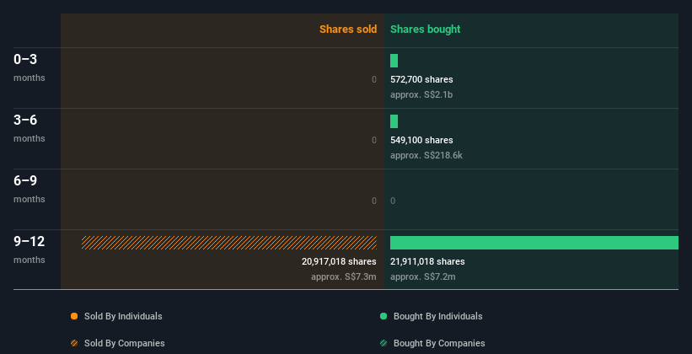This screenshot has width=692, height=354.
Task: Click the hatched Sold By Companies legend icon
Action: [74, 343]
